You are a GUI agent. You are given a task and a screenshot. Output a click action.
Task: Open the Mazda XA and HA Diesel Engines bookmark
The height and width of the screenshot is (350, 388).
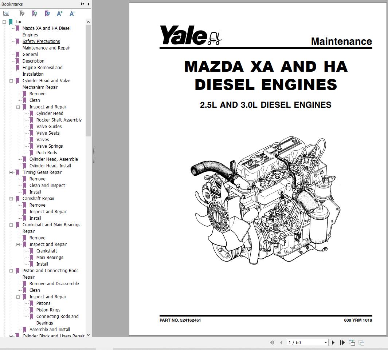click(x=46, y=31)
